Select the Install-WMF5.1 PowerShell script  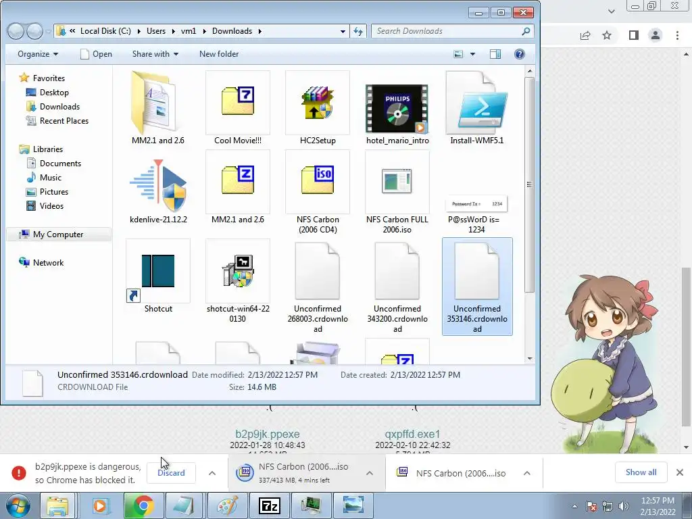[x=477, y=108]
